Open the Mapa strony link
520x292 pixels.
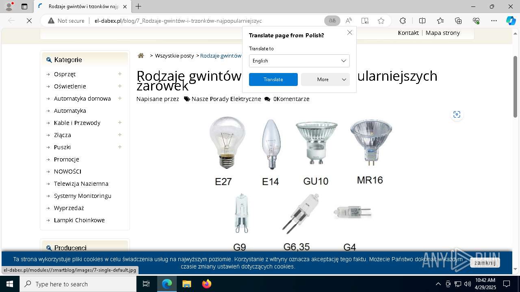tap(443, 33)
